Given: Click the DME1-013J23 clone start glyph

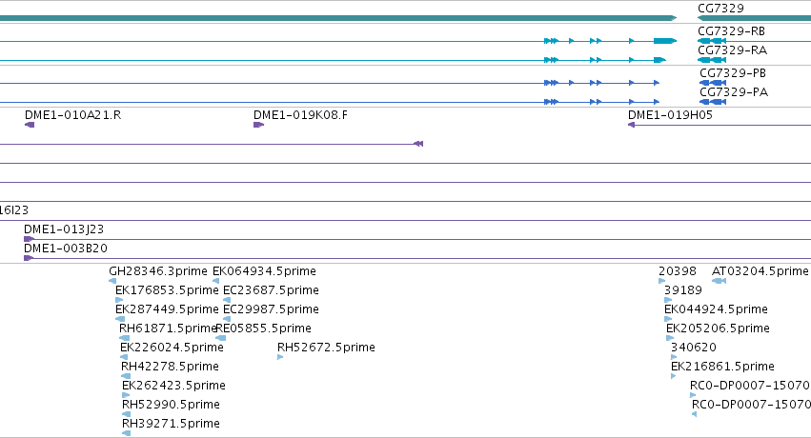Looking at the screenshot, I should pyautogui.click(x=29, y=239).
